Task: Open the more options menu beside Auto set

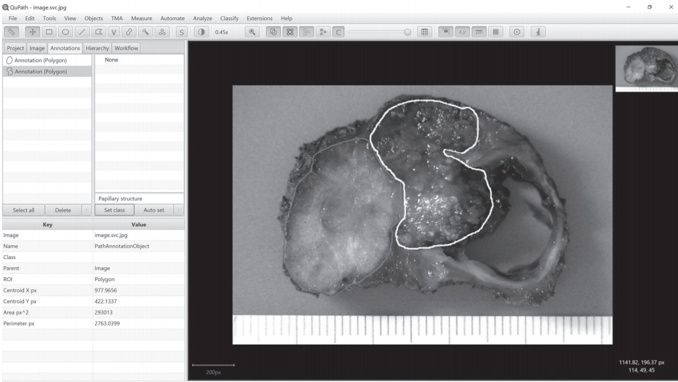Action: click(178, 210)
